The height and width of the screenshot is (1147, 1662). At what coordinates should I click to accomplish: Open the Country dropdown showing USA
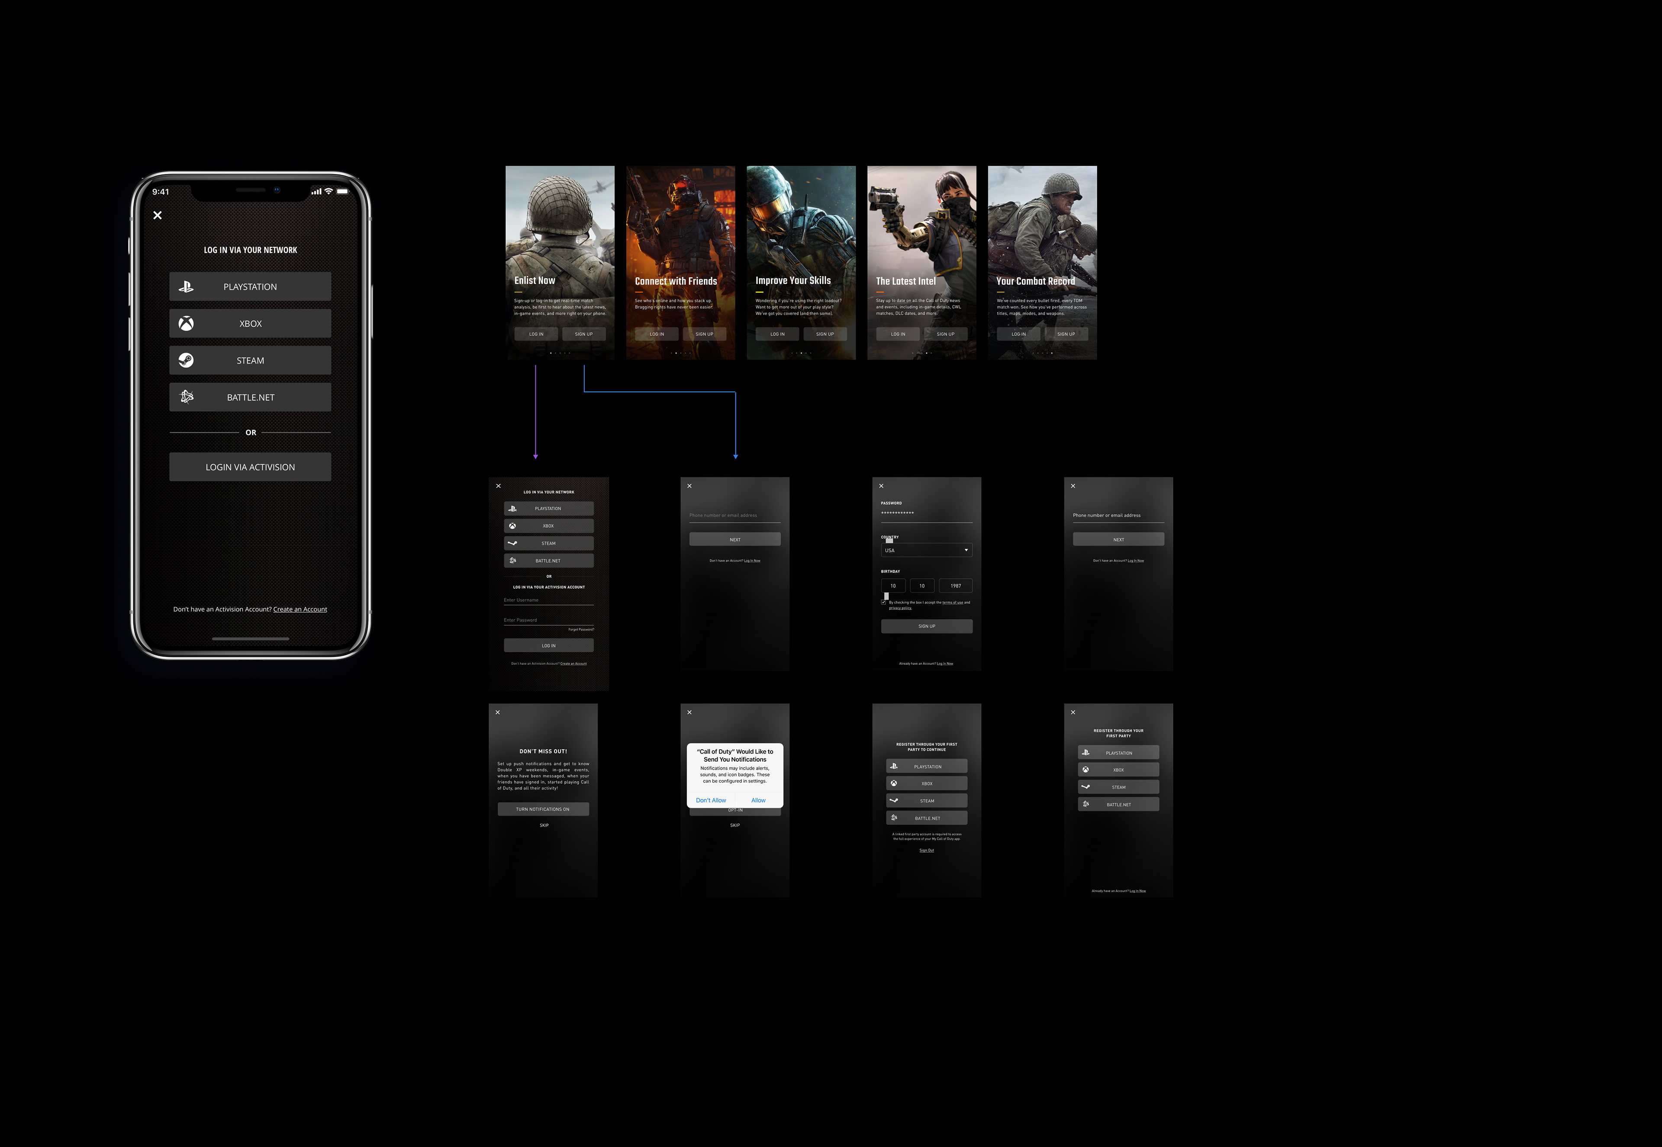pyautogui.click(x=926, y=550)
